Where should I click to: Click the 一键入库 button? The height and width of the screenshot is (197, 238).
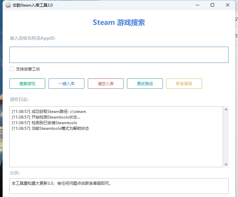[66, 84]
